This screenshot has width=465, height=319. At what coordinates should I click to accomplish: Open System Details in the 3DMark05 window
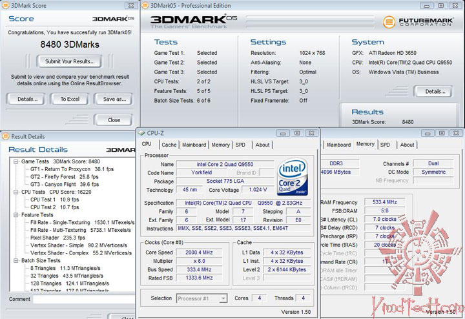[435, 92]
